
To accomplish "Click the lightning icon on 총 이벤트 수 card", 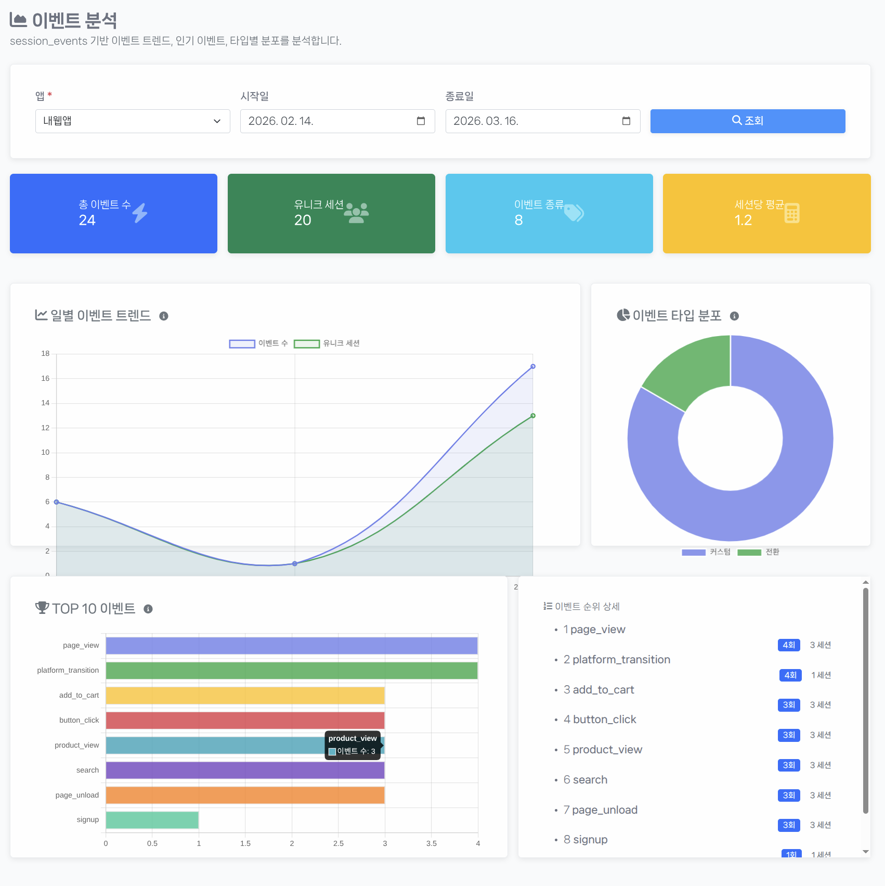I will [140, 212].
